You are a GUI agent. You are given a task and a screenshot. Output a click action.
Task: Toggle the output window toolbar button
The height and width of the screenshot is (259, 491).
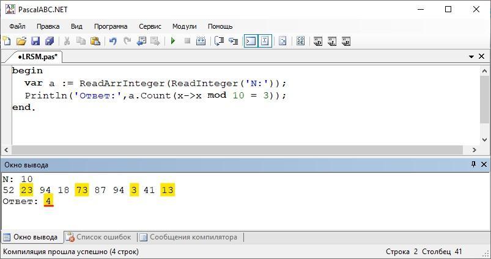(x=250, y=42)
